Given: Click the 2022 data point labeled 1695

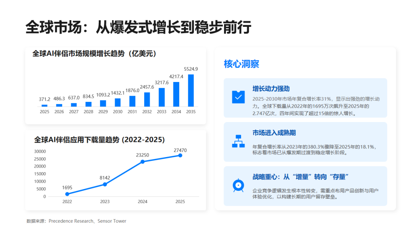Looking at the screenshot, I should coord(67,194).
